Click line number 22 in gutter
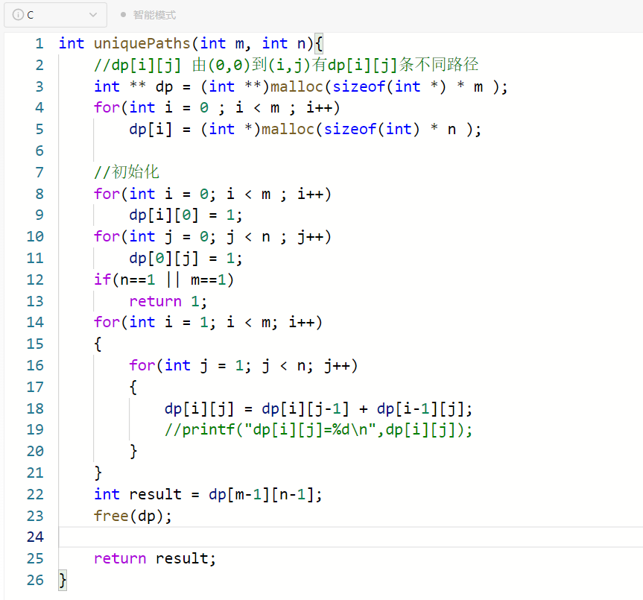This screenshot has height=600, width=643. (x=35, y=494)
